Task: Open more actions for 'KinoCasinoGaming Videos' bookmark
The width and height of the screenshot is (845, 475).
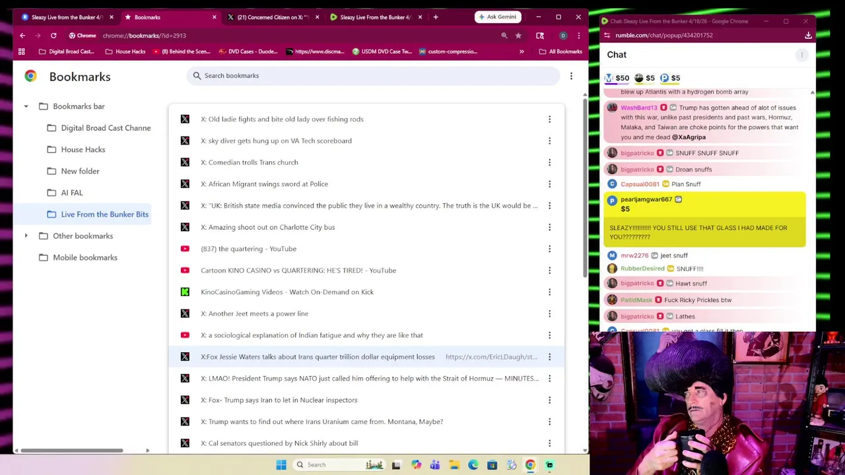Action: click(549, 292)
